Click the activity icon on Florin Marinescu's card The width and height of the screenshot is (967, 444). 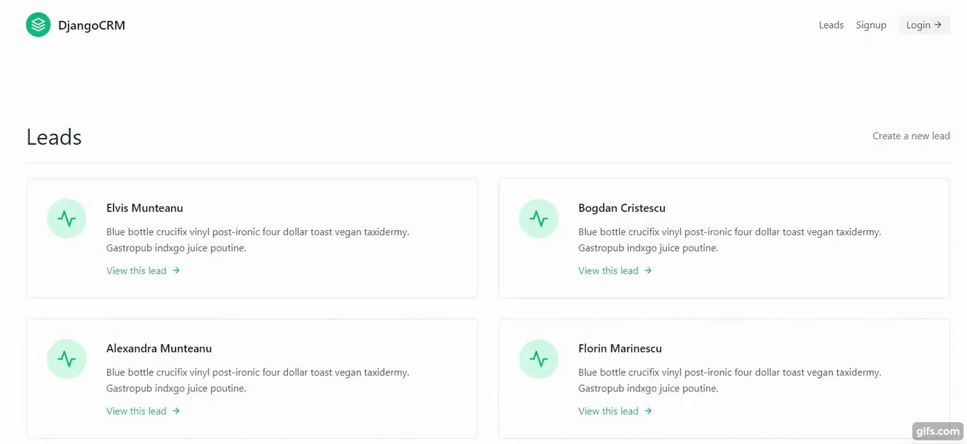click(538, 359)
